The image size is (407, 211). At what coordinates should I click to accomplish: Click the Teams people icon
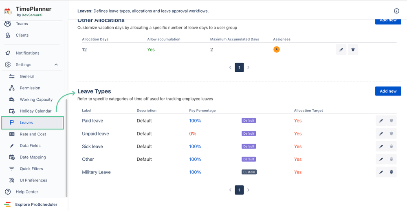[8, 24]
